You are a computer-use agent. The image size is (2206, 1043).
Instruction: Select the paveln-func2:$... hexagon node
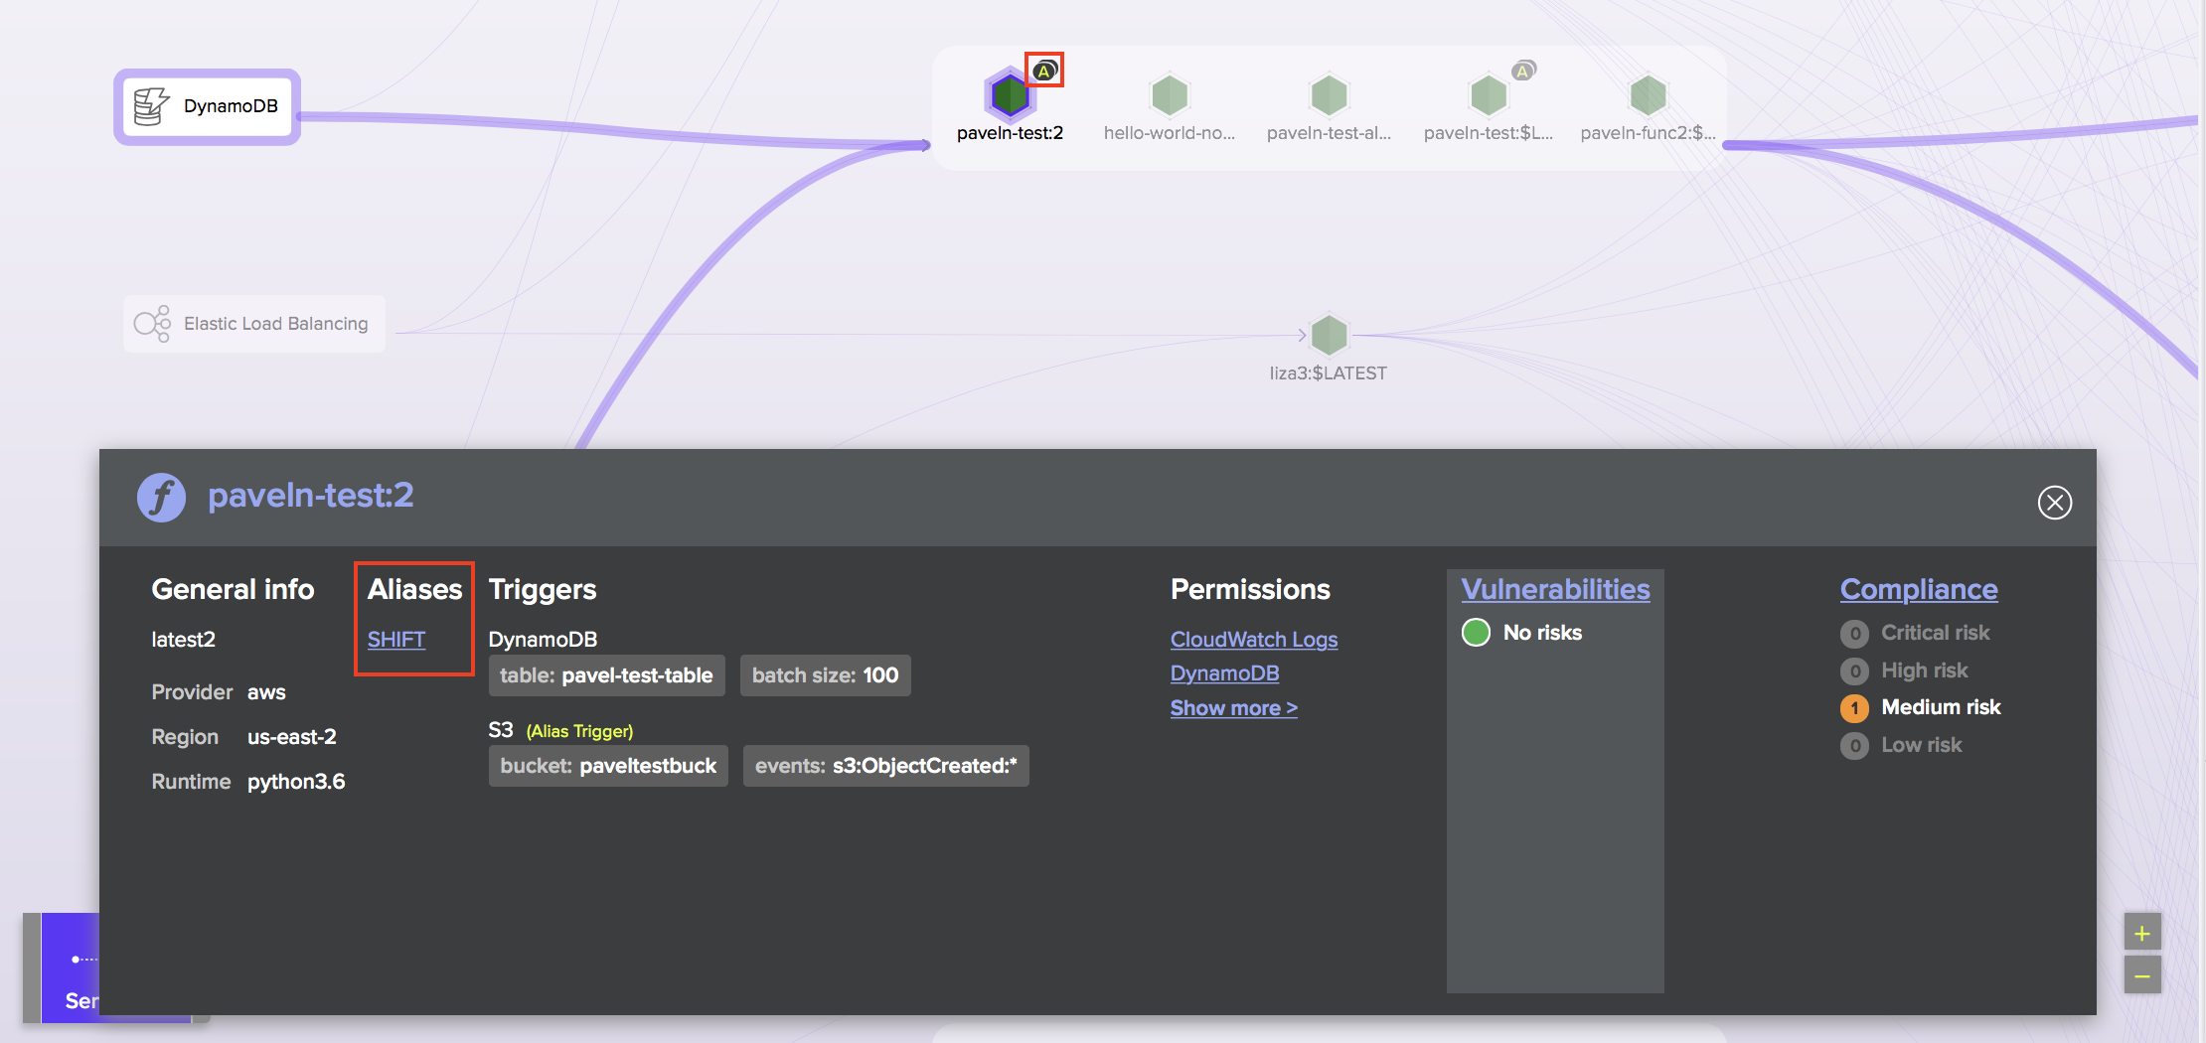(x=1648, y=95)
